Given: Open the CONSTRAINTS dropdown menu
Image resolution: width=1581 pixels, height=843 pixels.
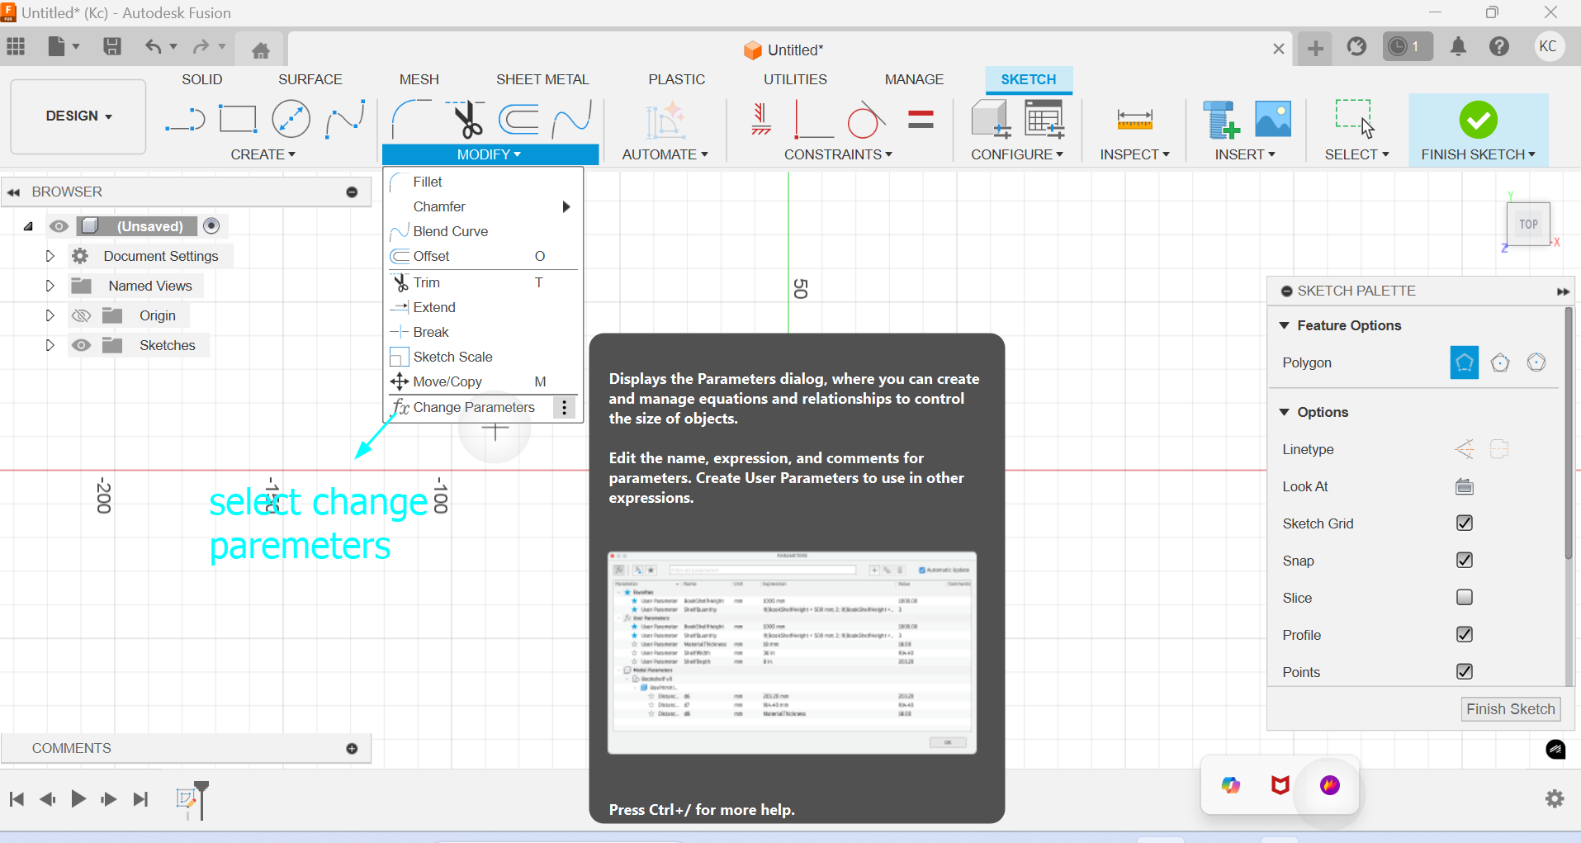Looking at the screenshot, I should (x=838, y=154).
